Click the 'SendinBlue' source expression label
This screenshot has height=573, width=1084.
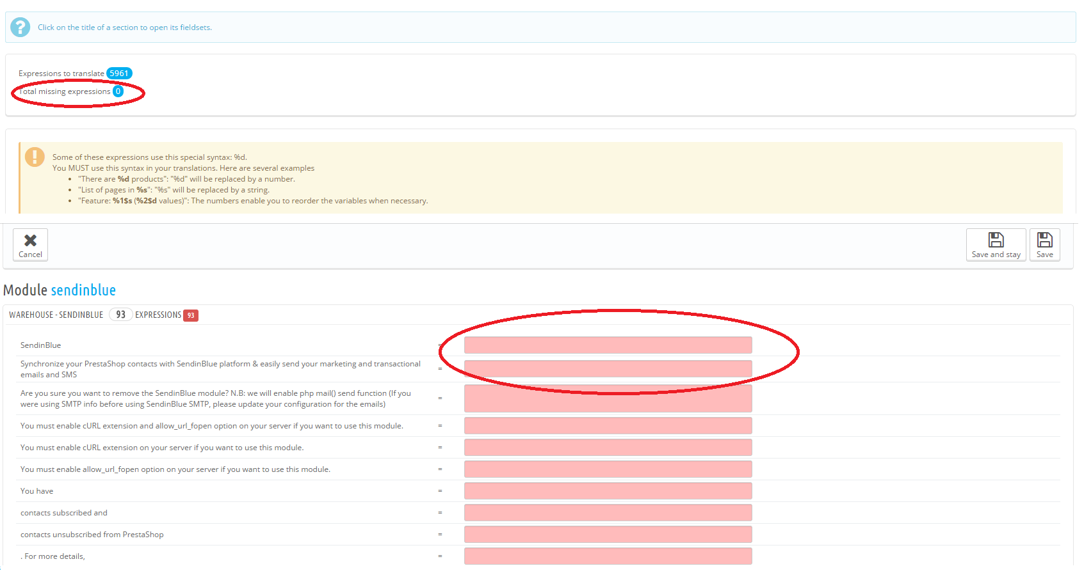[41, 345]
